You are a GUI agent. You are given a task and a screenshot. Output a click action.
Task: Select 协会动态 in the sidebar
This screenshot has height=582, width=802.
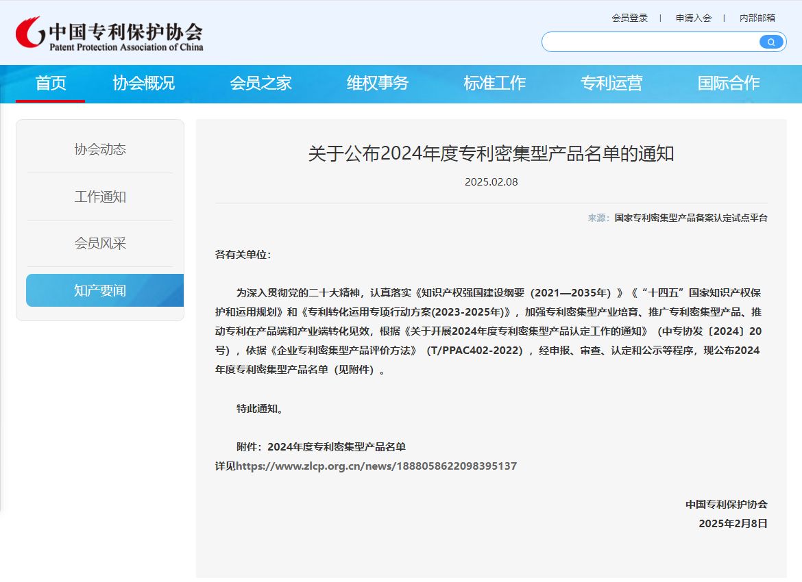100,149
